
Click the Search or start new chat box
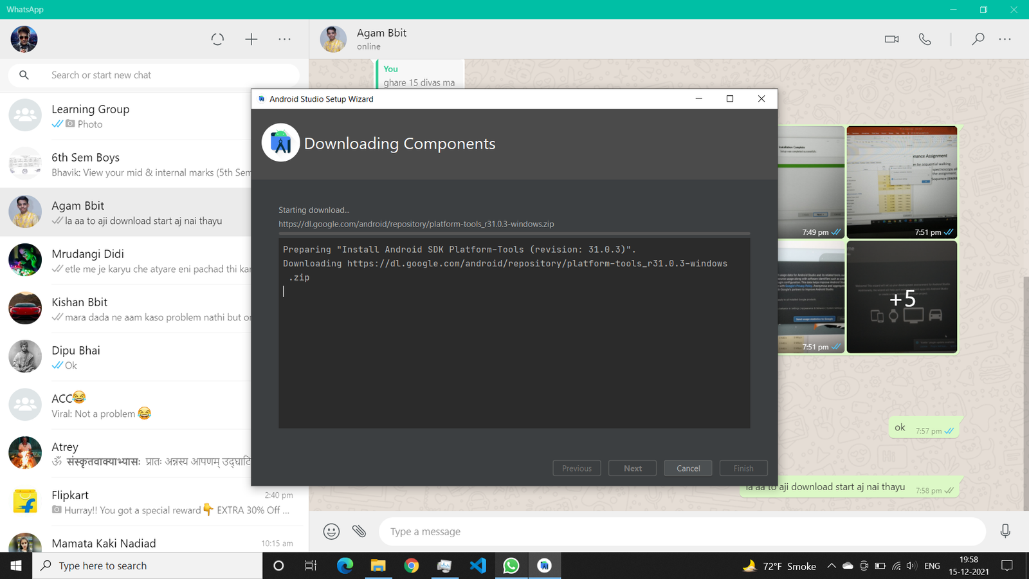click(167, 75)
